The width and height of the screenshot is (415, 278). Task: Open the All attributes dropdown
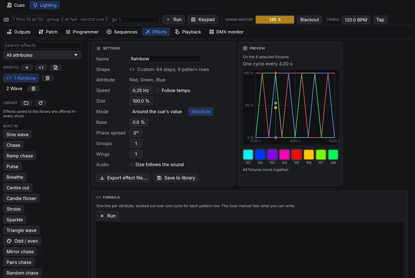42,55
